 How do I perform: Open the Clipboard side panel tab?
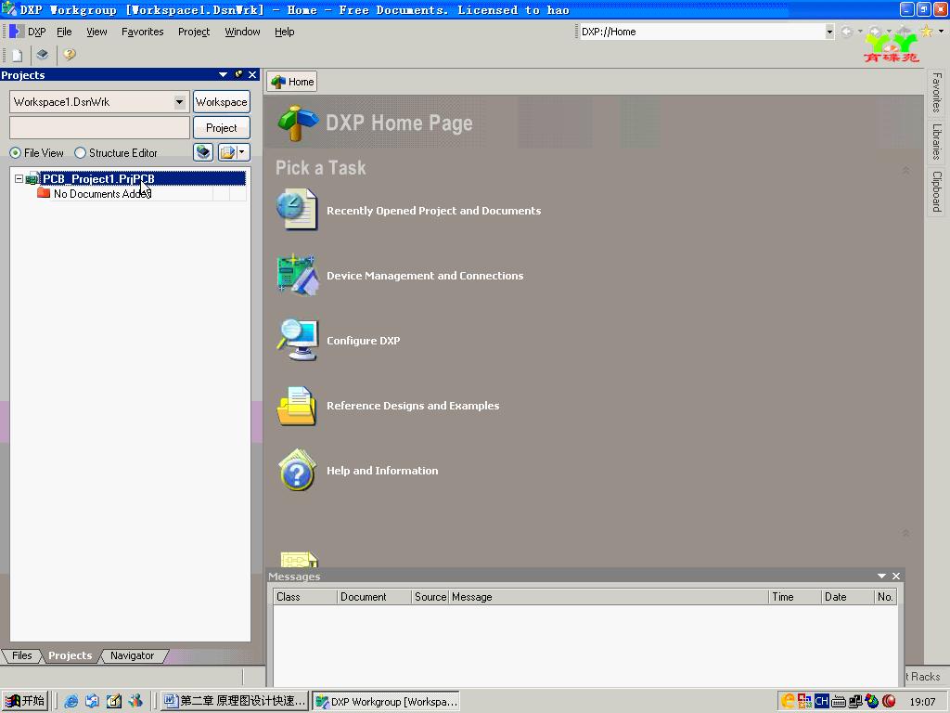(x=937, y=191)
